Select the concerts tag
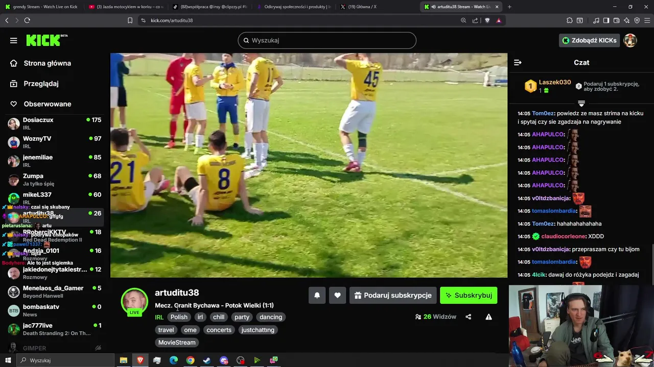The height and width of the screenshot is (367, 654). coord(219,330)
